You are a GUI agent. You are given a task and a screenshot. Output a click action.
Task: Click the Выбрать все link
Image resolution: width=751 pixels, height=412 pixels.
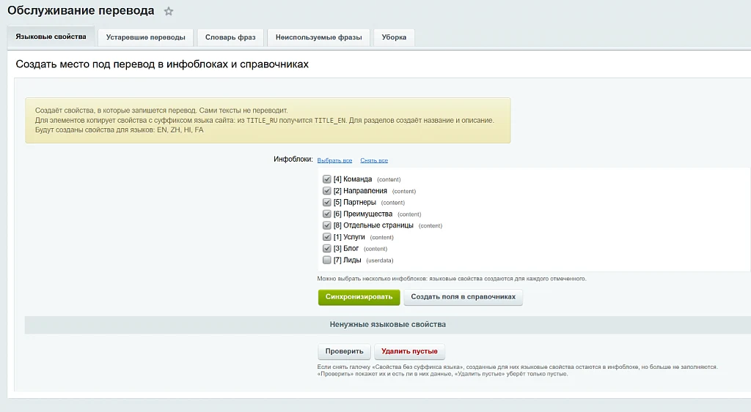[334, 160]
